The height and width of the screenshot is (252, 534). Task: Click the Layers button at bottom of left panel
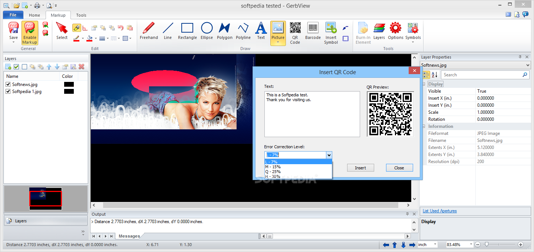pos(46,221)
